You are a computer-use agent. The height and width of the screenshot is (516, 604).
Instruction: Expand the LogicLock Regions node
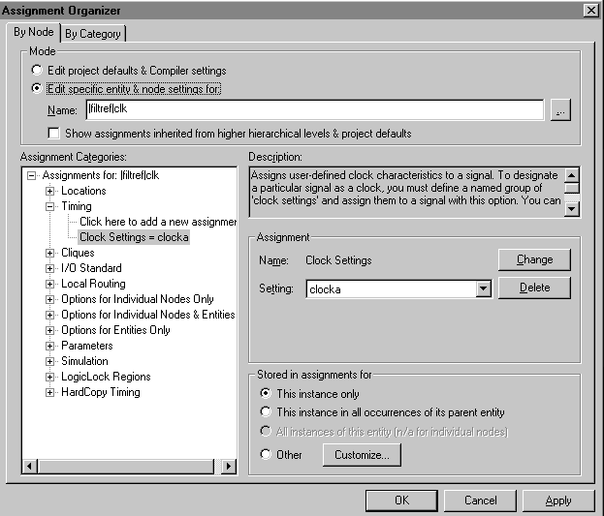[50, 377]
